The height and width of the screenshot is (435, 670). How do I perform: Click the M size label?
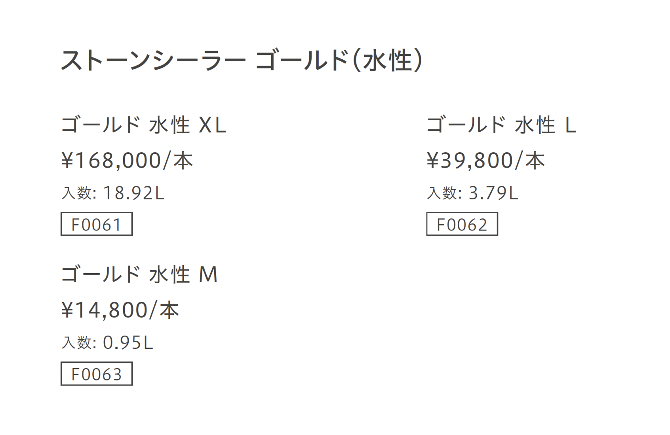click(208, 275)
